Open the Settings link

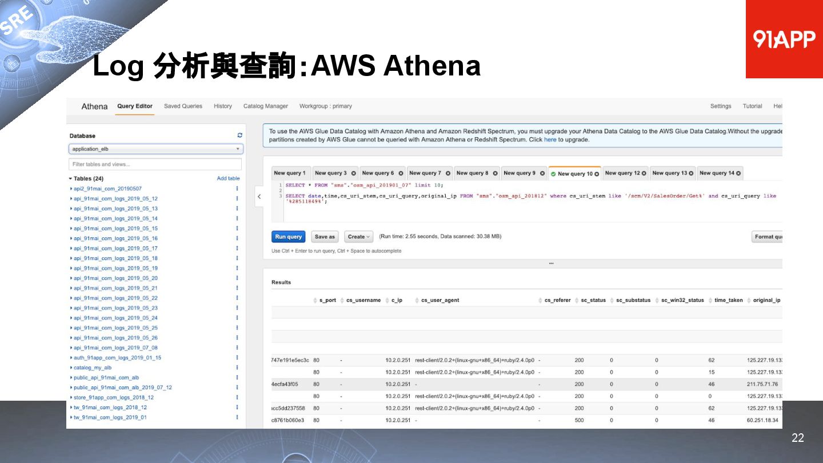point(721,106)
